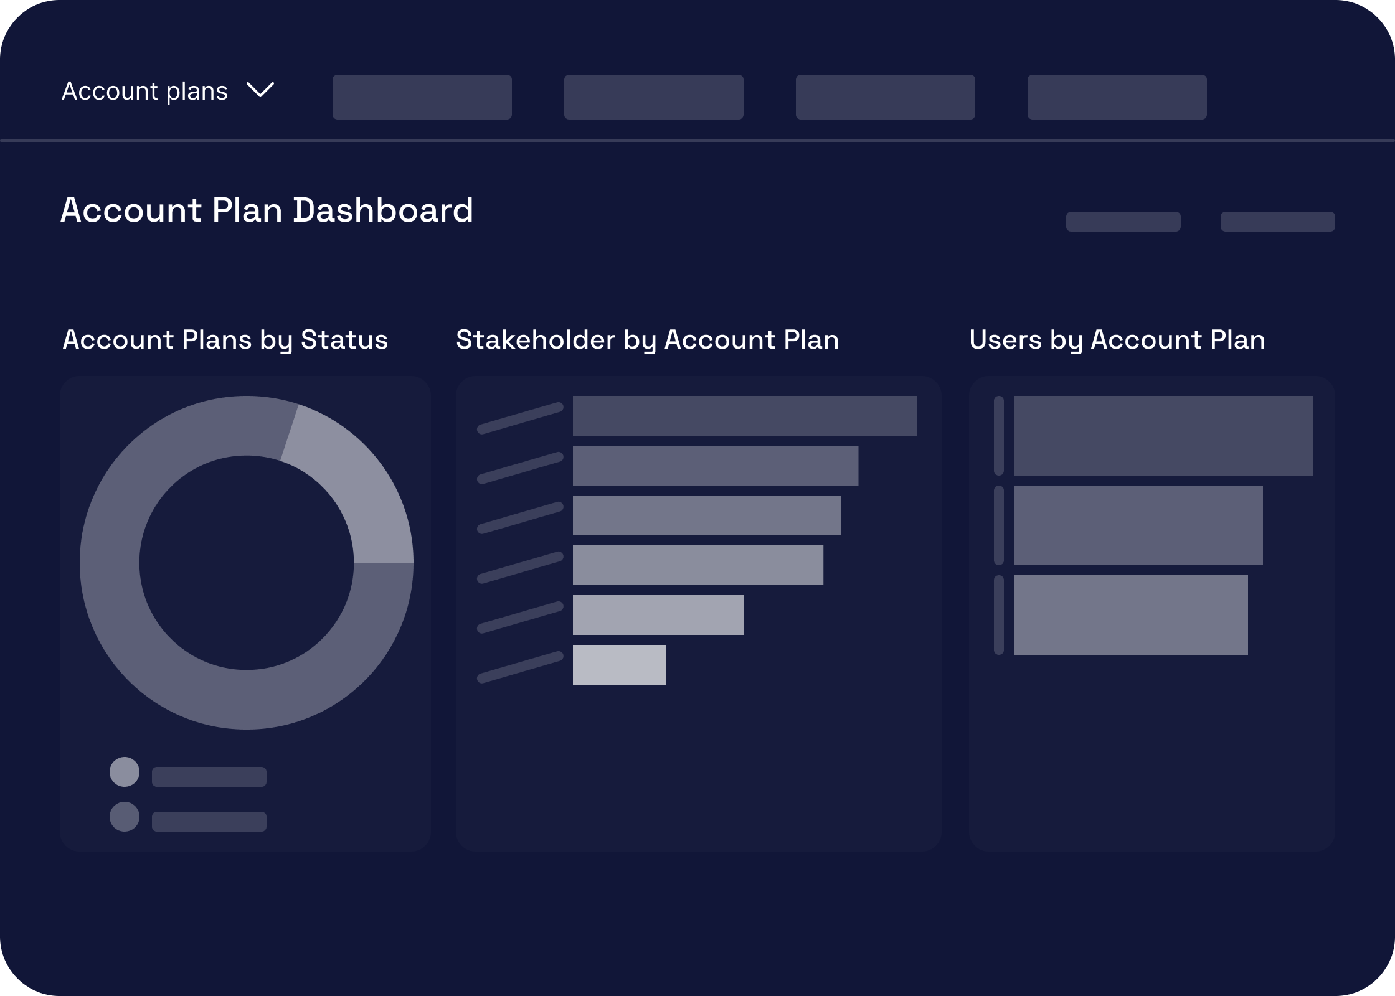This screenshot has width=1395, height=996.
Task: Click the fifth bar in Stakeholder chart
Action: coord(658,615)
